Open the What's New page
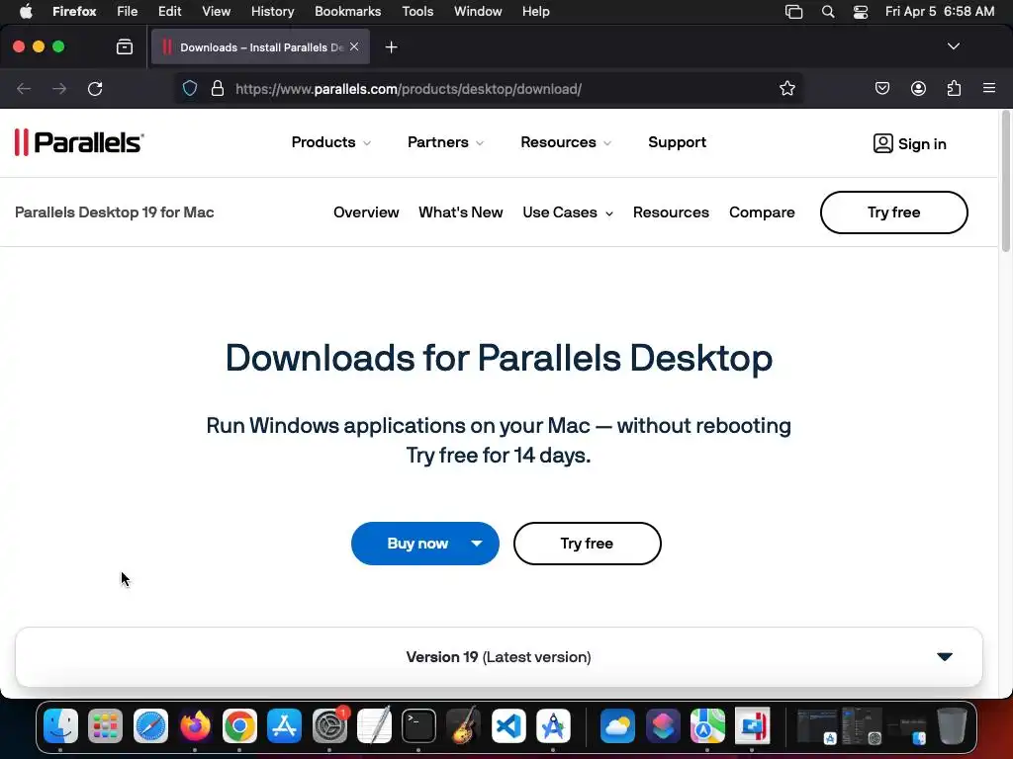 pyautogui.click(x=461, y=212)
